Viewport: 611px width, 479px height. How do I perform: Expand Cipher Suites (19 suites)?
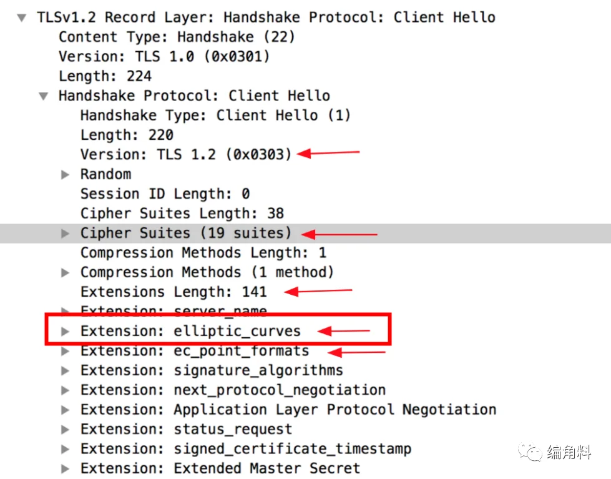pyautogui.click(x=65, y=234)
